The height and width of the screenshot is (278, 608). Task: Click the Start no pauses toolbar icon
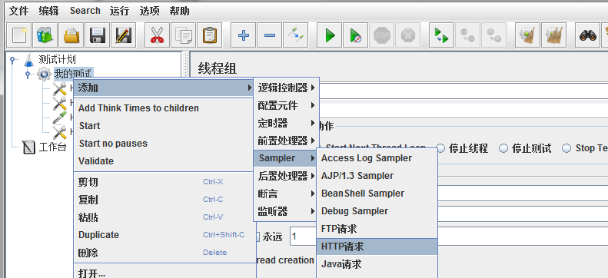[x=356, y=35]
